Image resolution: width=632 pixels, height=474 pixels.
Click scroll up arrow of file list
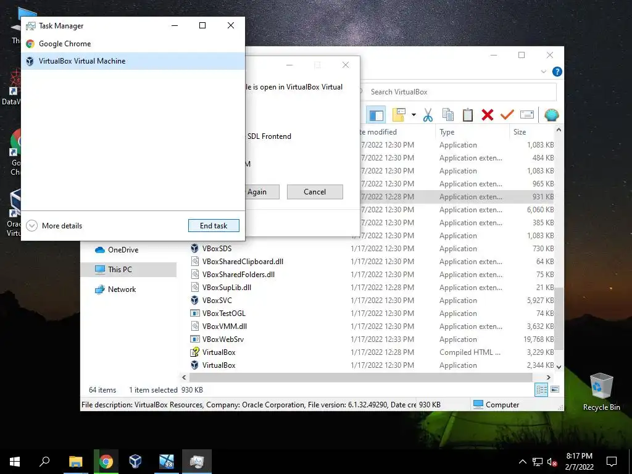tap(559, 130)
